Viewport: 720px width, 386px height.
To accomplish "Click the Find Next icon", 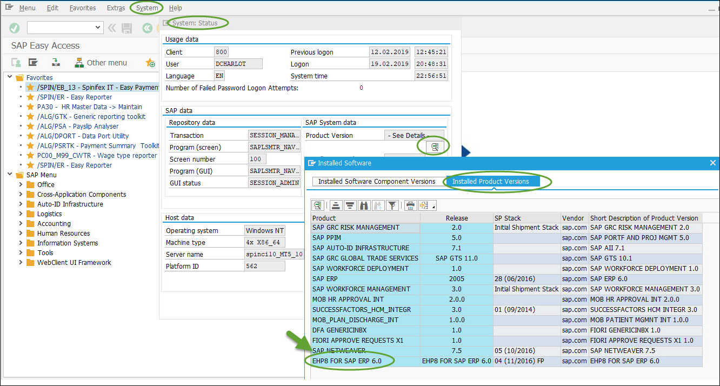I will click(x=378, y=205).
